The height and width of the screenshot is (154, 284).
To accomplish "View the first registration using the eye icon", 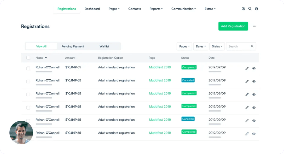I will [x=254, y=68].
